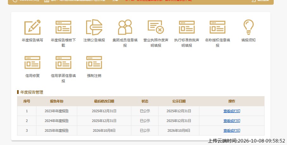287x145 pixels.
Task: Click the 最后修改日期 column header
Action: coord(104,101)
